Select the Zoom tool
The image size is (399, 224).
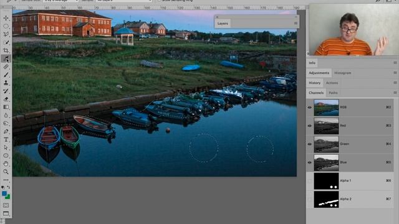coord(6,172)
